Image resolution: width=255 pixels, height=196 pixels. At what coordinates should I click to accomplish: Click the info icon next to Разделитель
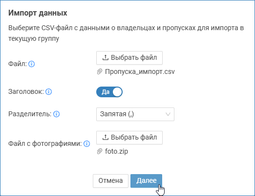click(56, 114)
